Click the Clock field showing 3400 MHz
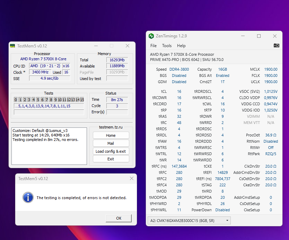This screenshot has width=289, height=240. [40, 72]
